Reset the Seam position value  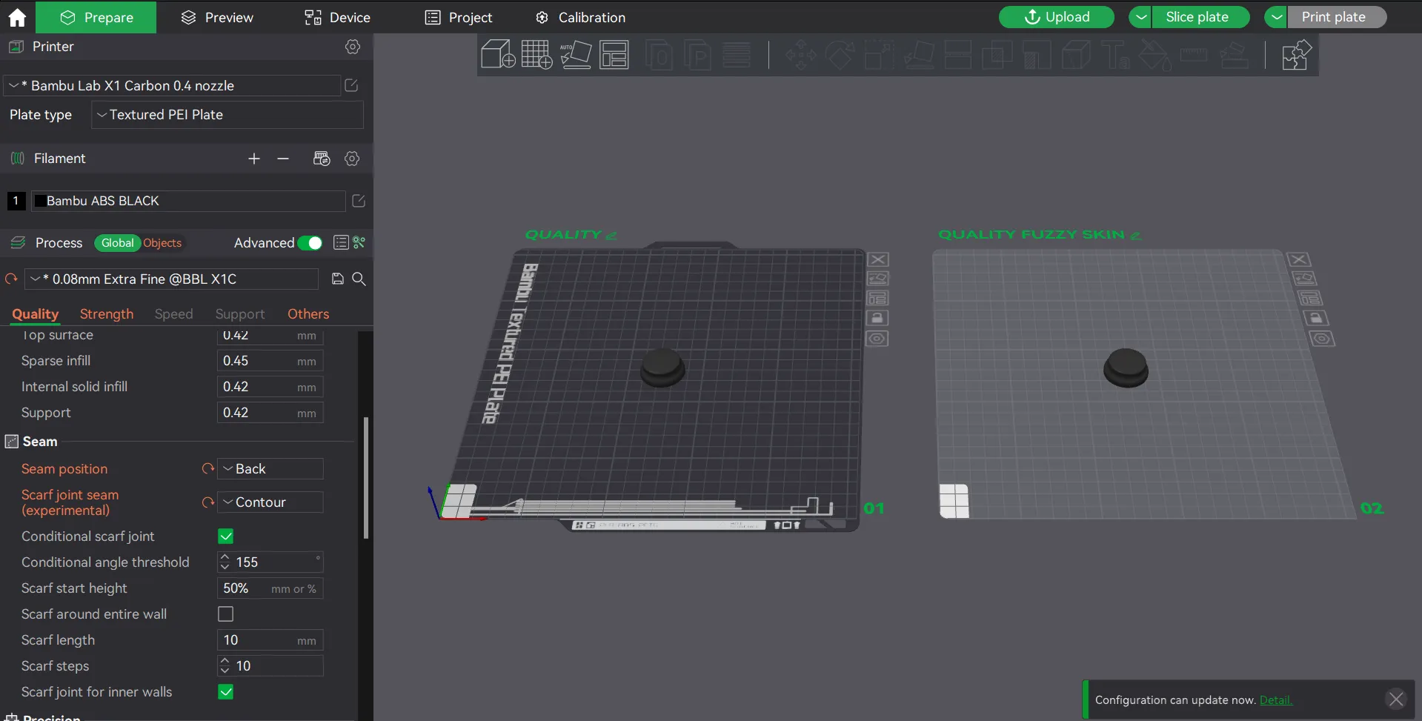(x=207, y=468)
